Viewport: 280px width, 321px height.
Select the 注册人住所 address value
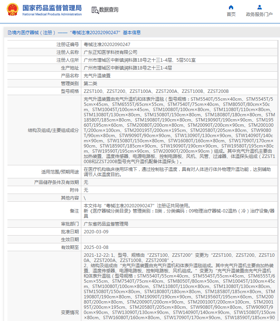click(x=140, y=60)
